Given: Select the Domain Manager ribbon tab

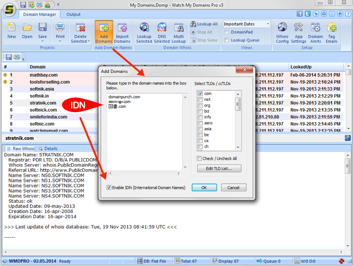Looking at the screenshot, I should (x=39, y=14).
